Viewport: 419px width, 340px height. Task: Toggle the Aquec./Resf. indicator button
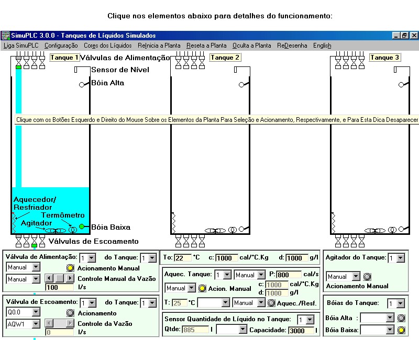point(271,303)
